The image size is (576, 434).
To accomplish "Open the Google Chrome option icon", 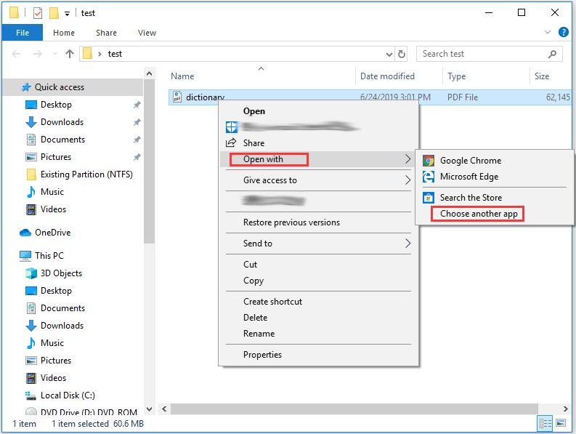I will click(429, 161).
